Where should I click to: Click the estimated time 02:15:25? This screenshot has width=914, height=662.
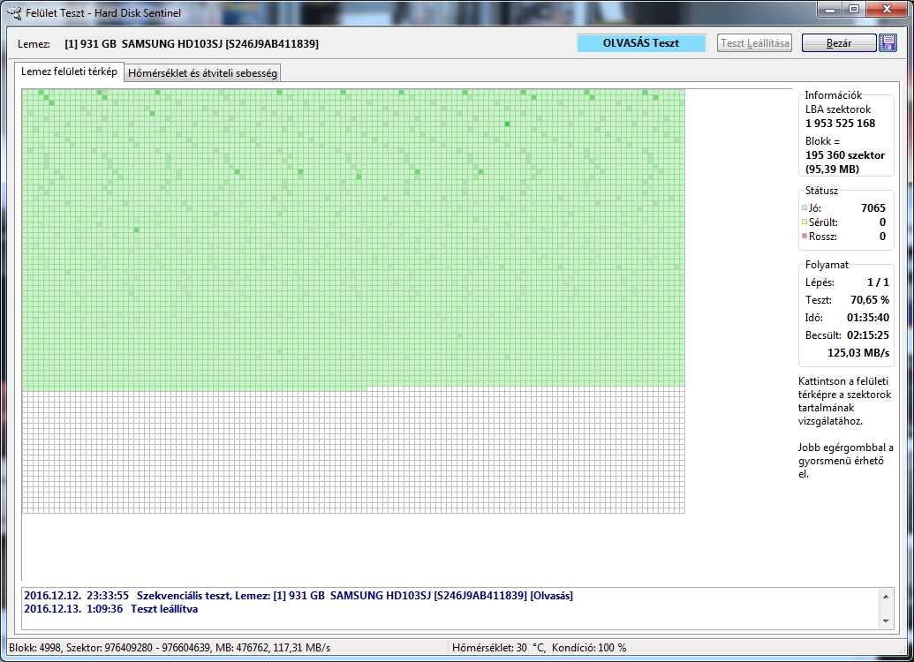[x=868, y=335]
